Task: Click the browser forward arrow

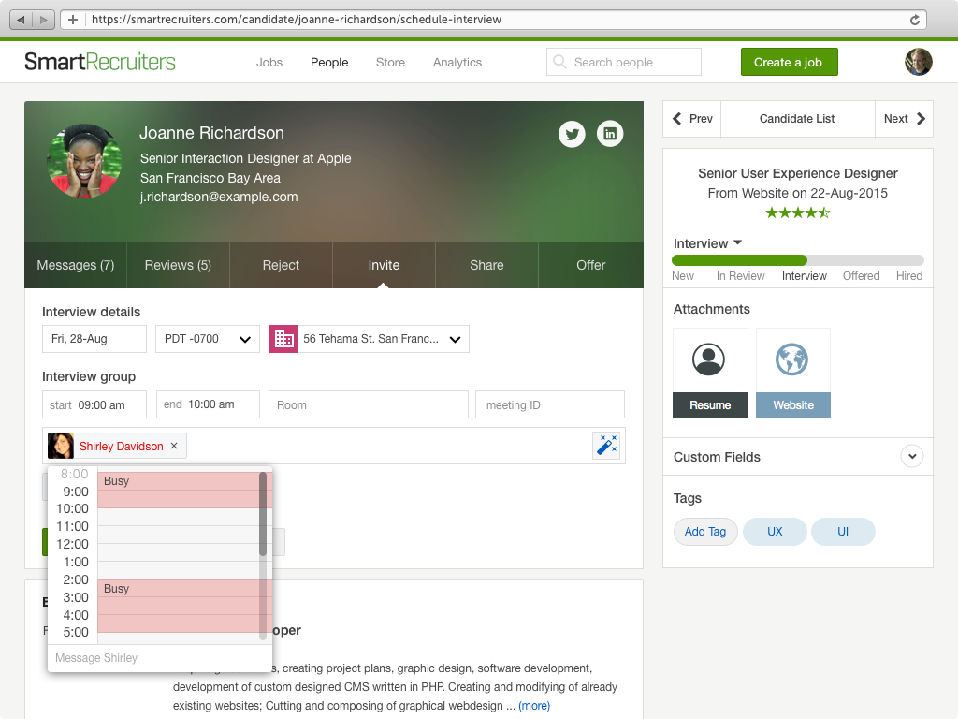Action: click(x=43, y=20)
